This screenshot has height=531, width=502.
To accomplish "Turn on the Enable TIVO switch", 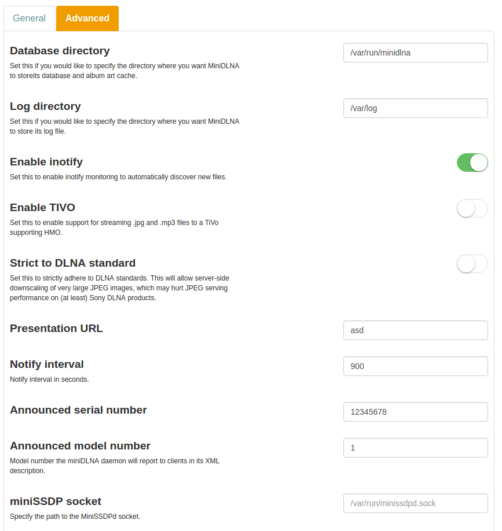I will point(472,208).
